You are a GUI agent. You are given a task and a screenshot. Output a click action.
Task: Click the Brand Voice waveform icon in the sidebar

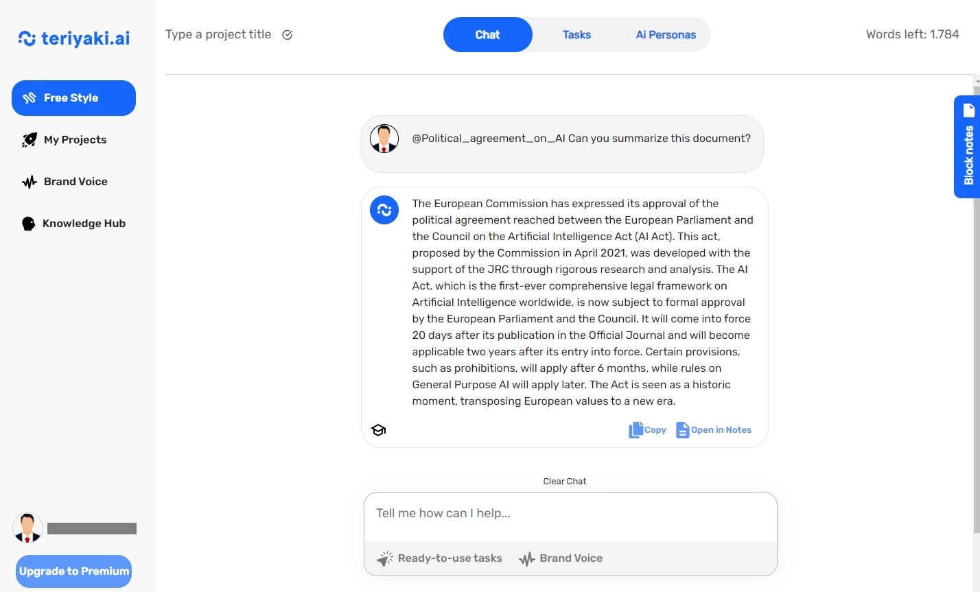29,182
